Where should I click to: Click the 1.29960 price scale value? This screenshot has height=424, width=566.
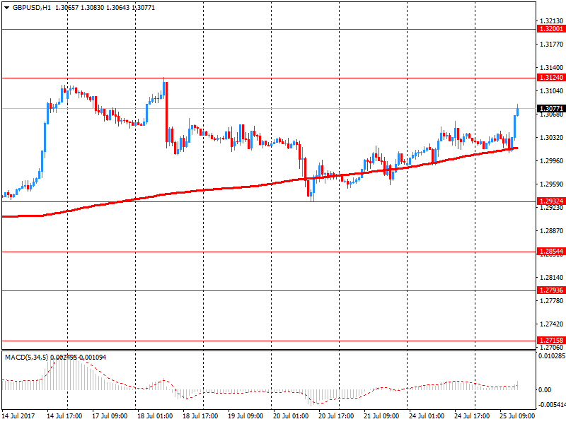point(551,161)
